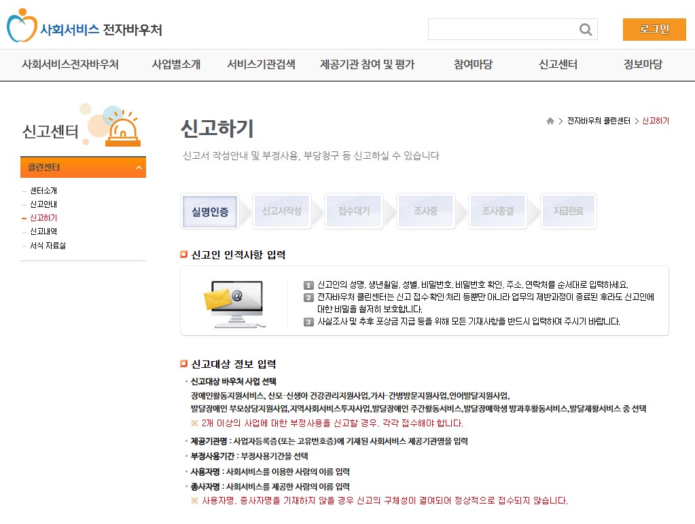Open the 신고센터 menu
The width and height of the screenshot is (695, 524).
[558, 64]
